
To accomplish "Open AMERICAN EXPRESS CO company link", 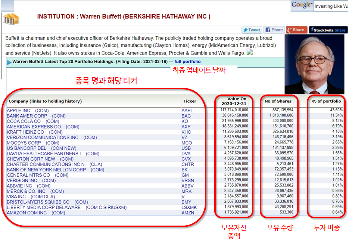I will pos(43,127).
